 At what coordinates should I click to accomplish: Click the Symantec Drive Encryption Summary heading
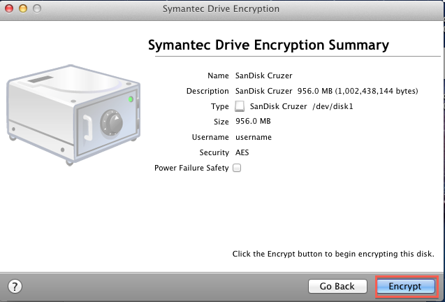point(268,45)
